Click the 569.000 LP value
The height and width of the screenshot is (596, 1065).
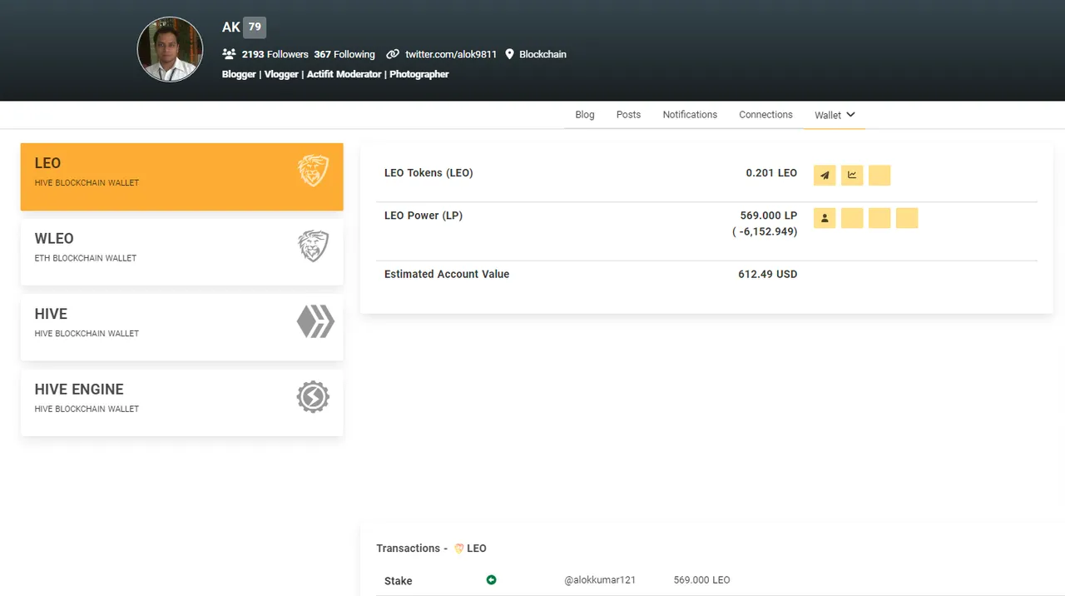769,216
